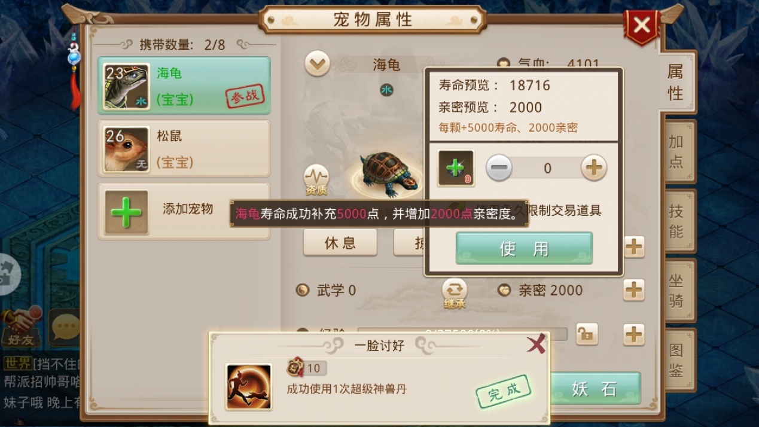Open the 好友 friends icon
Screen dimensions: 759x427
(x=22, y=326)
